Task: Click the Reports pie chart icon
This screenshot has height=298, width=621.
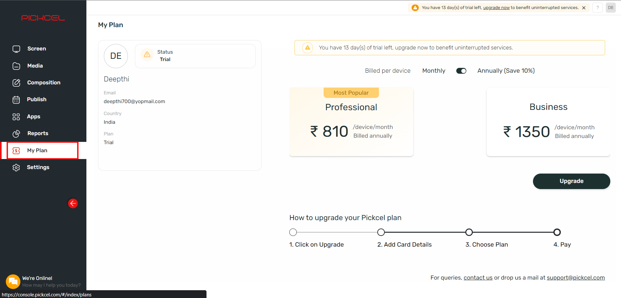Action: [x=16, y=133]
